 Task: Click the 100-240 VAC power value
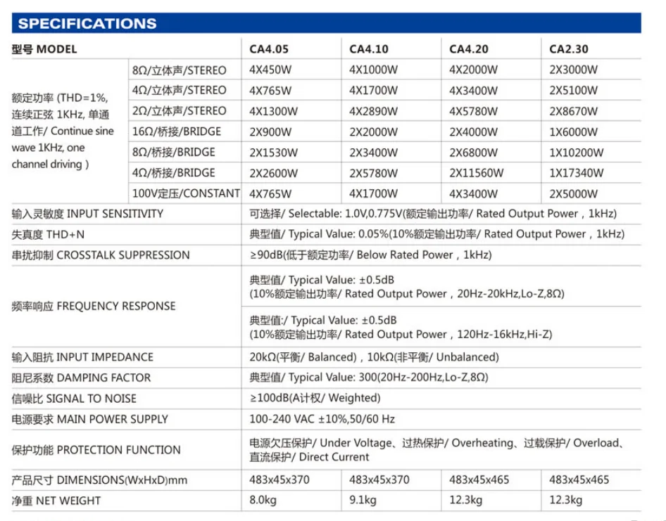(322, 419)
